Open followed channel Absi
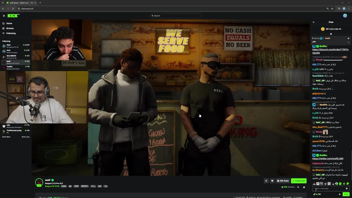This screenshot has height=198, width=352. [16, 46]
